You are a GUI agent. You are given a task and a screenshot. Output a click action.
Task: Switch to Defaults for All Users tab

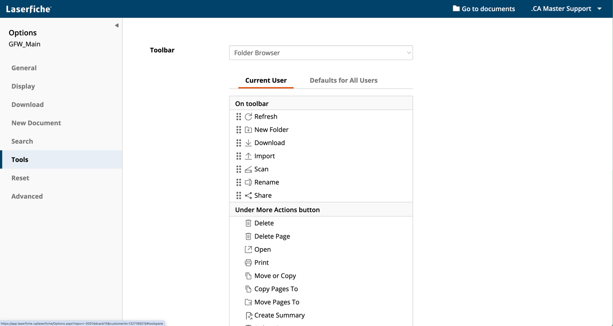coord(343,80)
